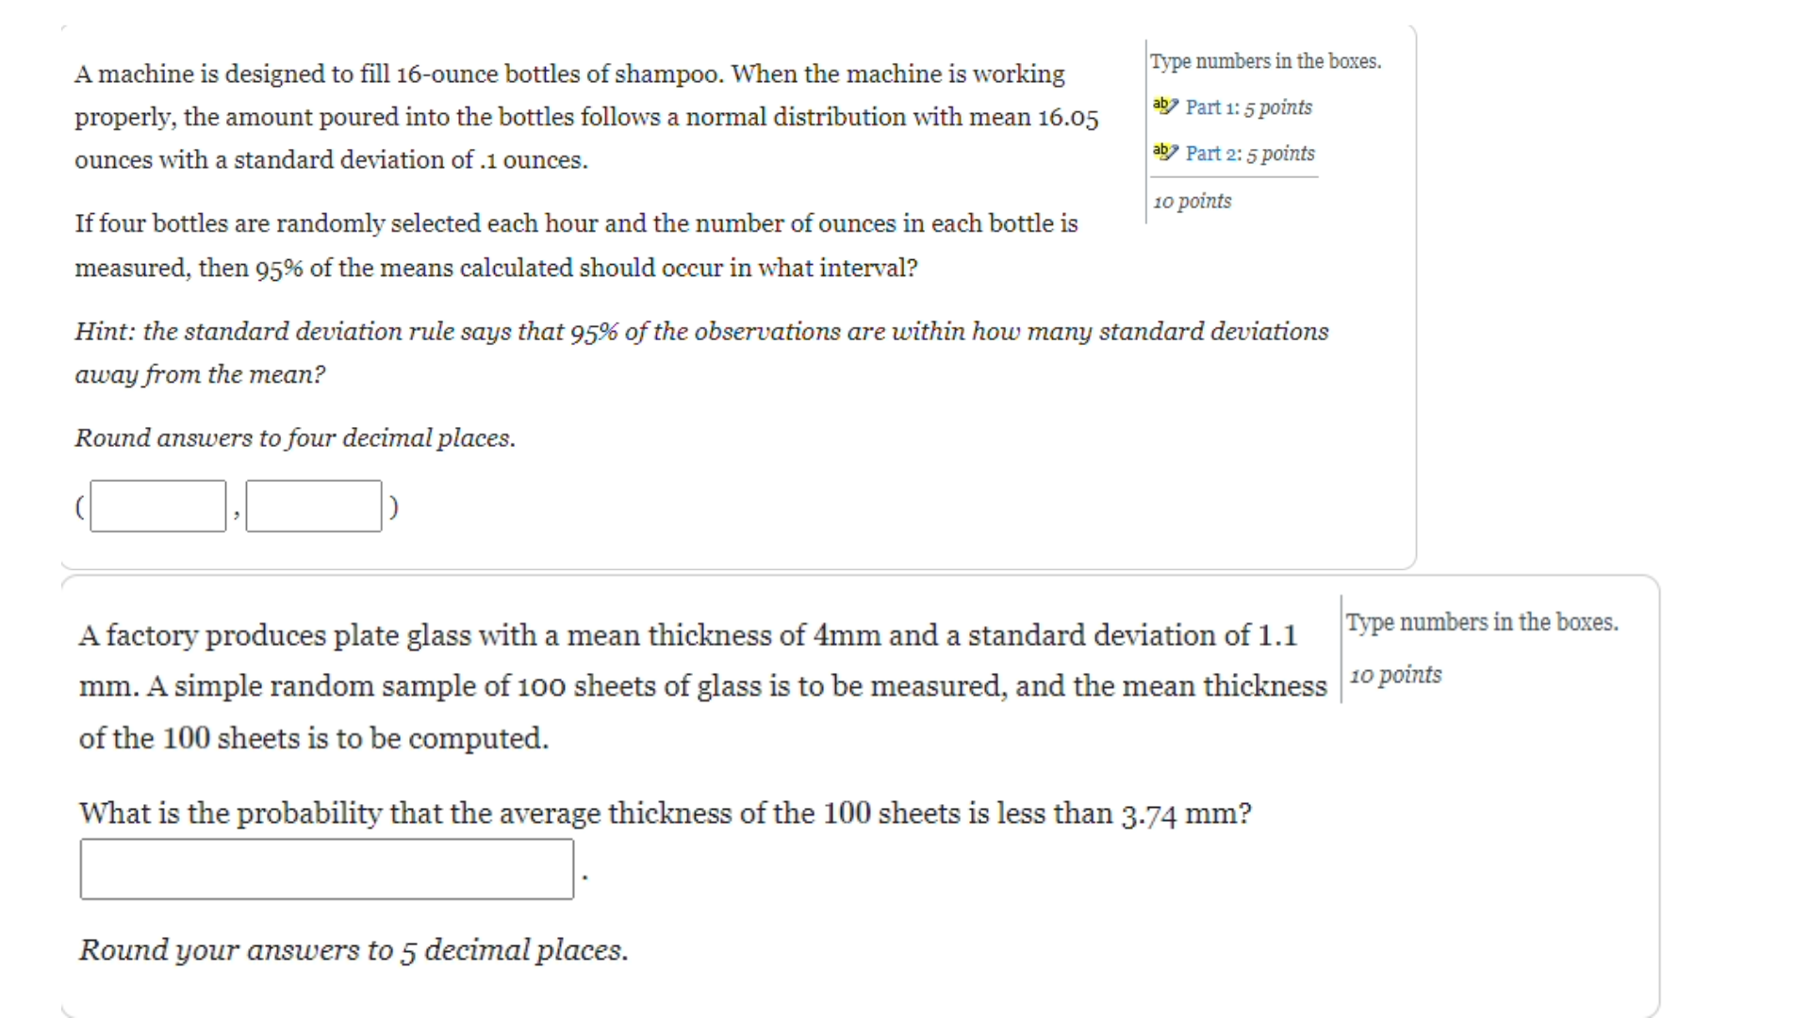Click the 'four bottles randomly selected' question text
This screenshot has height=1018, width=1810.
click(576, 245)
